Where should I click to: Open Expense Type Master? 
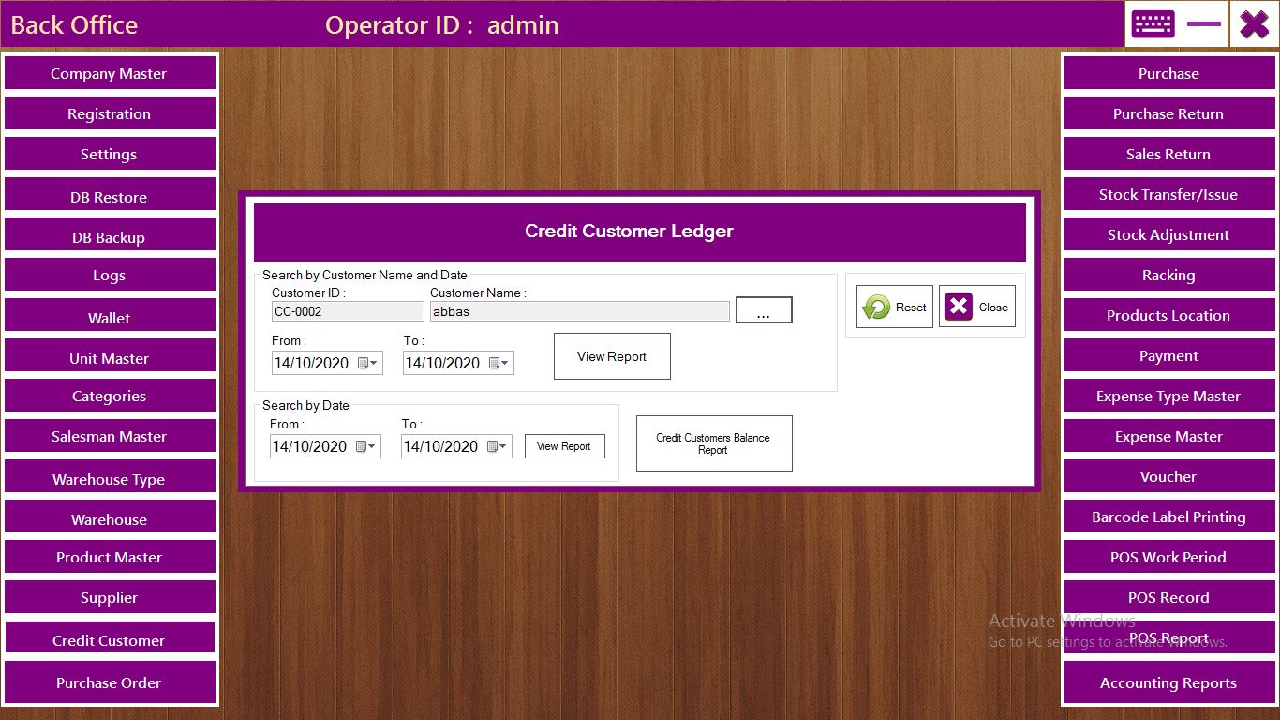(x=1168, y=396)
